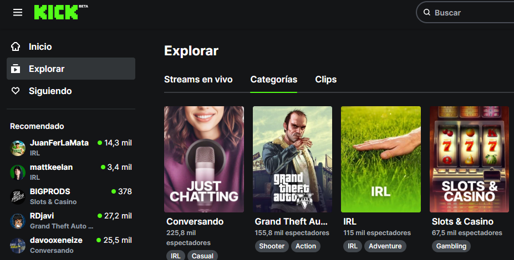The width and height of the screenshot is (514, 260).
Task: Select the Shooter tag
Action: (x=272, y=246)
